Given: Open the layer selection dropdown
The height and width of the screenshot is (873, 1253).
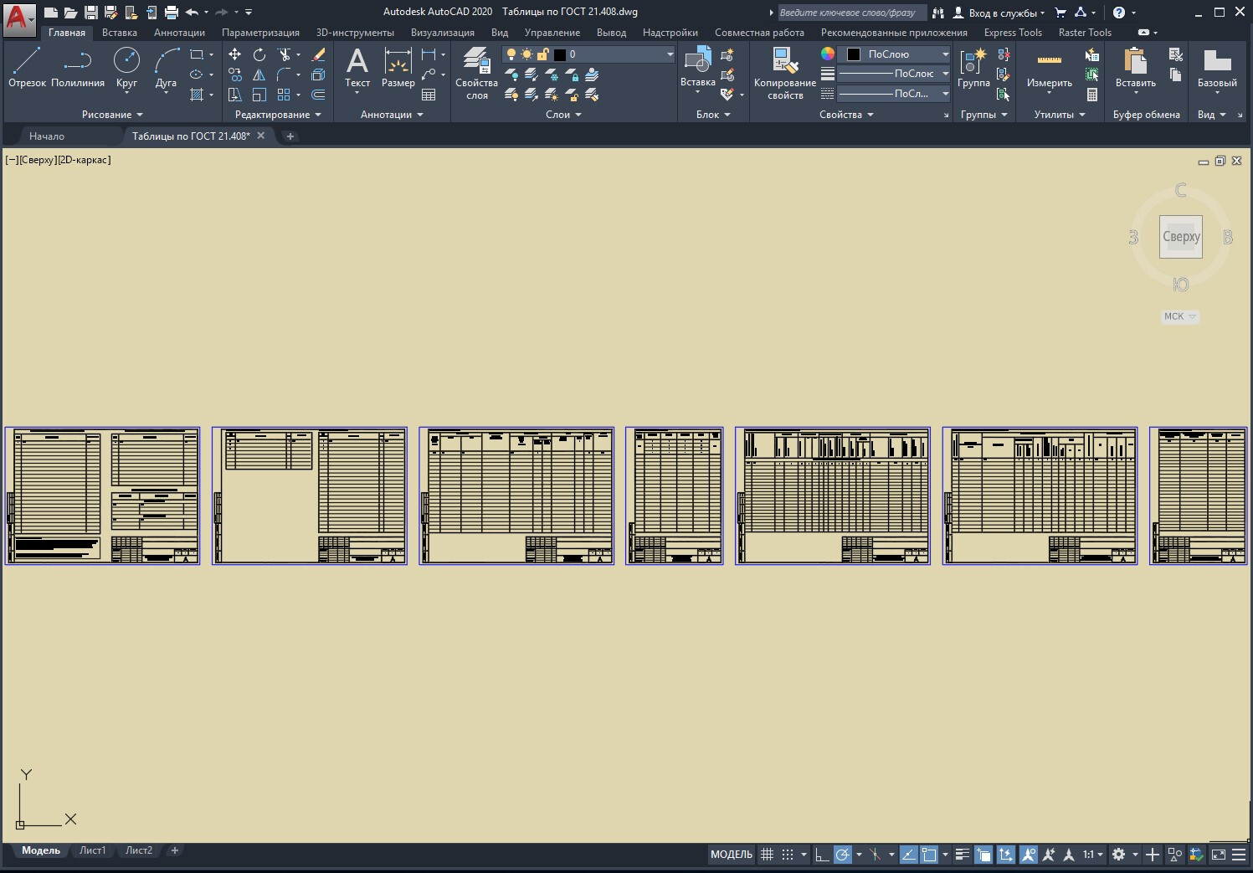Looking at the screenshot, I should coord(669,54).
